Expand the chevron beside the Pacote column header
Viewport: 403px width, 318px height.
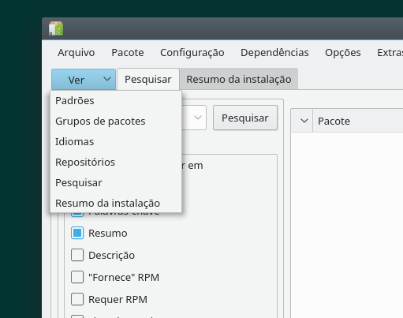click(x=304, y=121)
